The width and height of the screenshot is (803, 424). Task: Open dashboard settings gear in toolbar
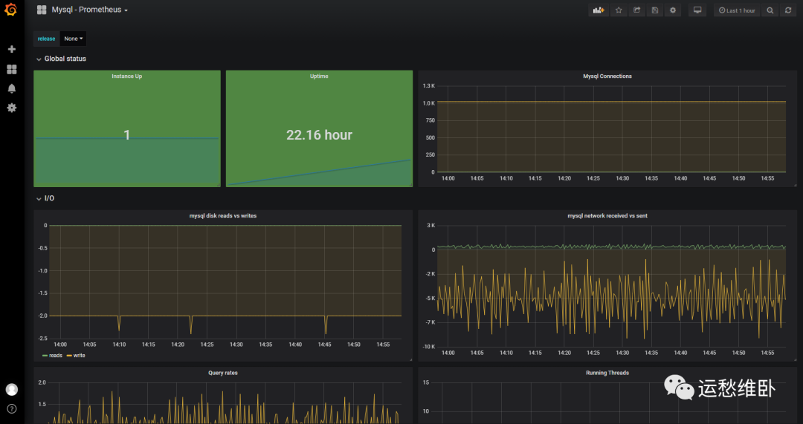[x=673, y=10]
